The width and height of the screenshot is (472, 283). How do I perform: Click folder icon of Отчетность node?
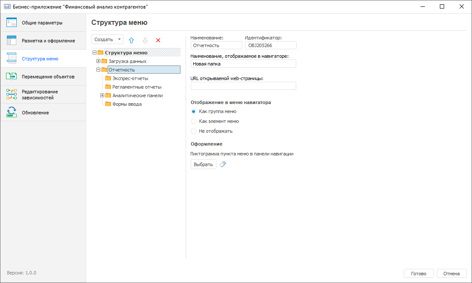pos(104,70)
